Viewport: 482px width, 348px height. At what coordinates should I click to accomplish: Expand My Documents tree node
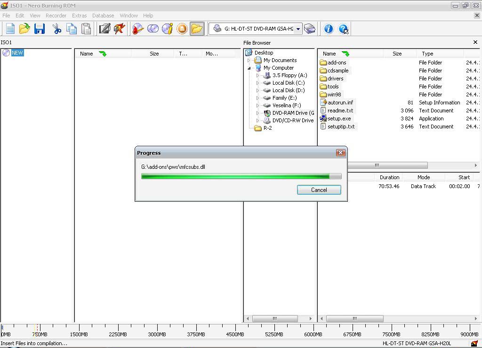click(x=249, y=61)
